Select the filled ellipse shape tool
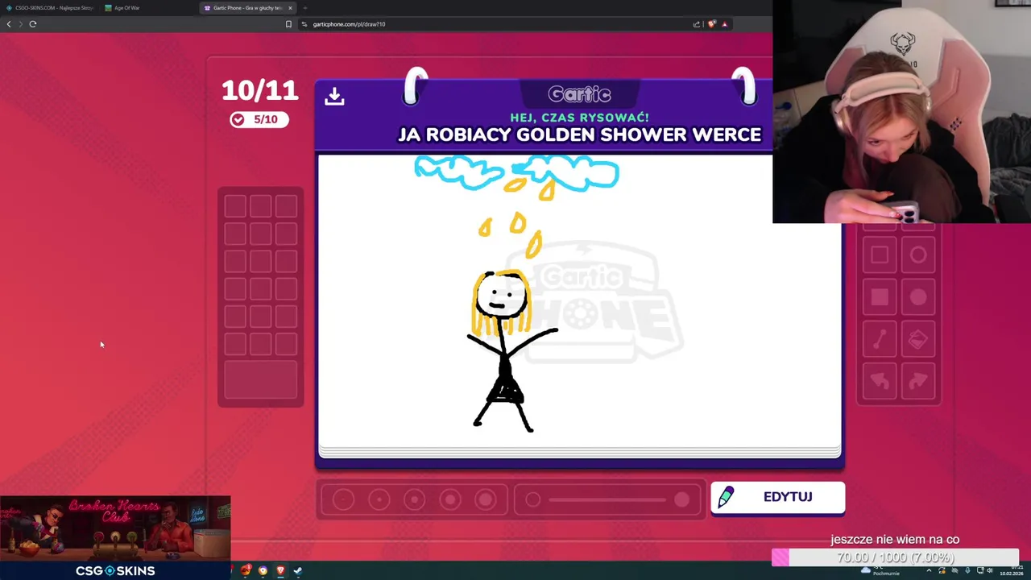The height and width of the screenshot is (580, 1031). (918, 297)
